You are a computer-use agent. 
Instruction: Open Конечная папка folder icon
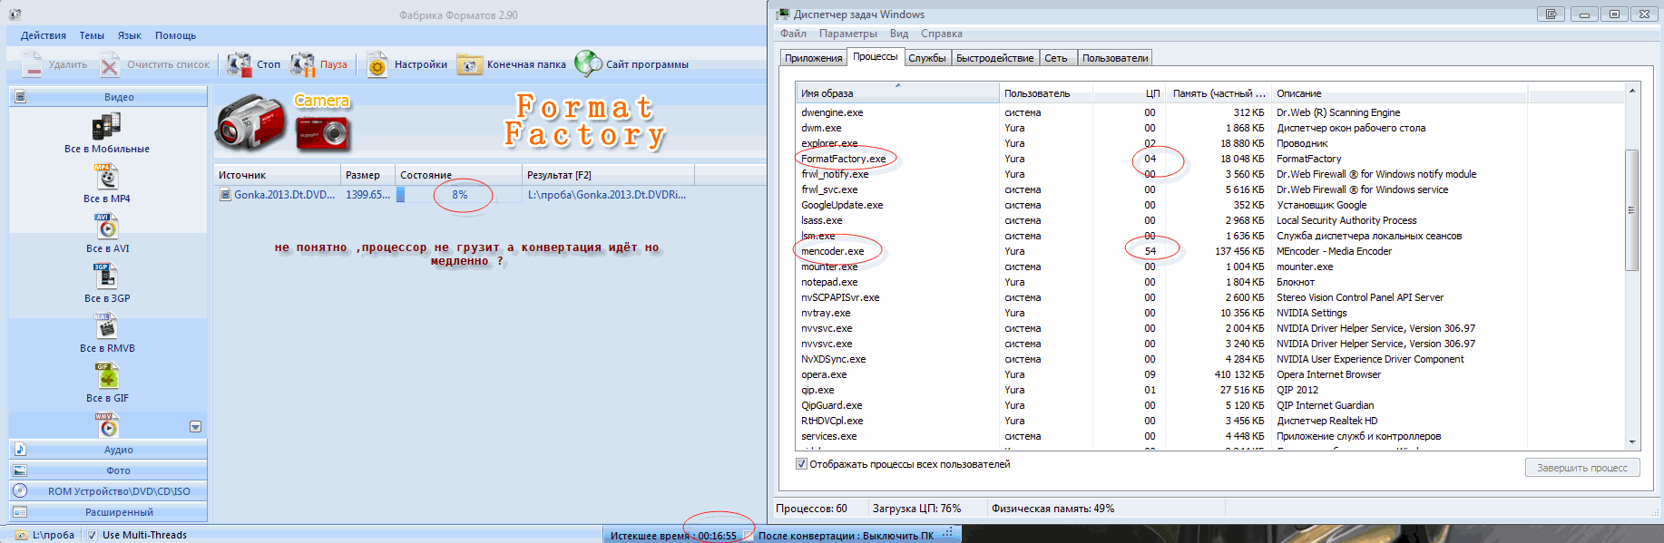[x=469, y=64]
